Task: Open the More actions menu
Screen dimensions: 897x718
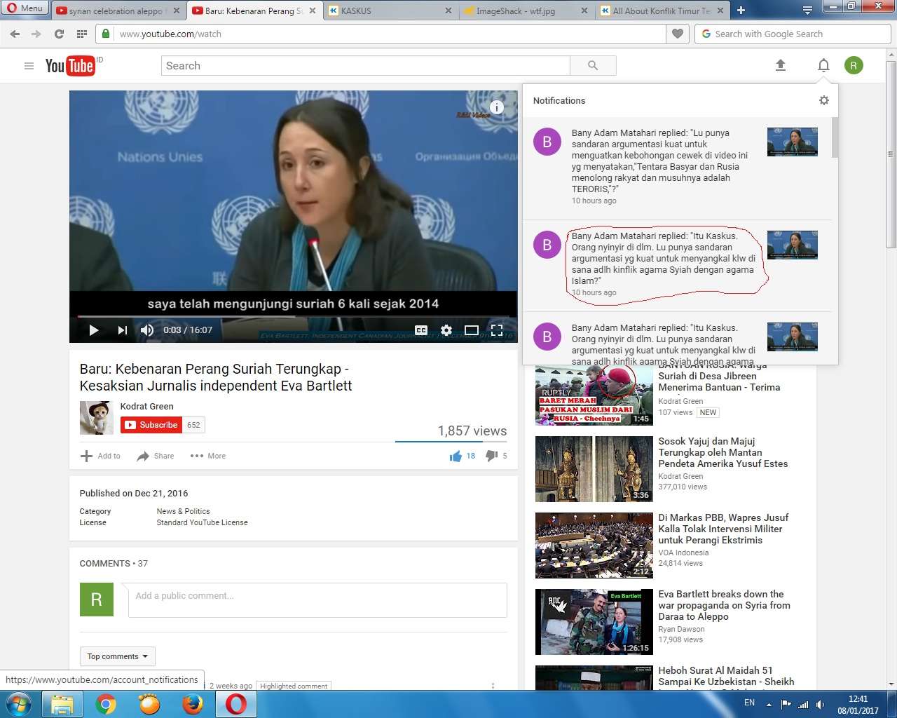Action: tap(208, 456)
